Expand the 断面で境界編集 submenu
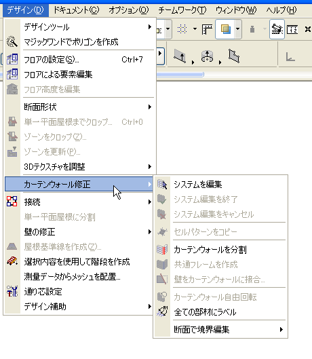This screenshot has height=359, width=312. click(281, 329)
